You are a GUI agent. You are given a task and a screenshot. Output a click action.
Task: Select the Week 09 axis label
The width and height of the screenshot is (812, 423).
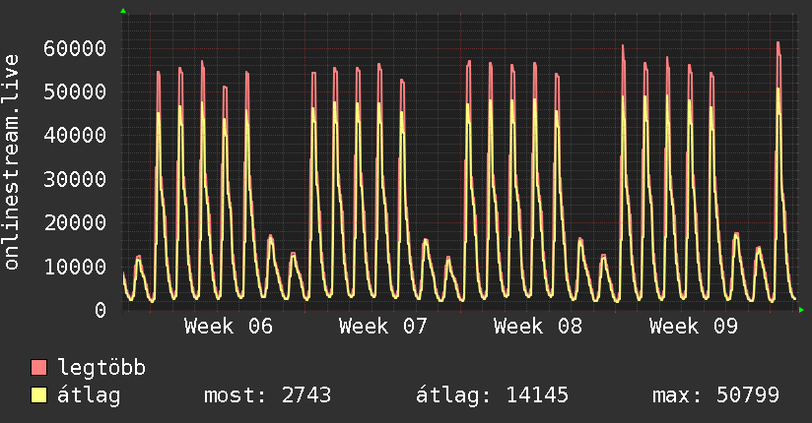click(694, 327)
